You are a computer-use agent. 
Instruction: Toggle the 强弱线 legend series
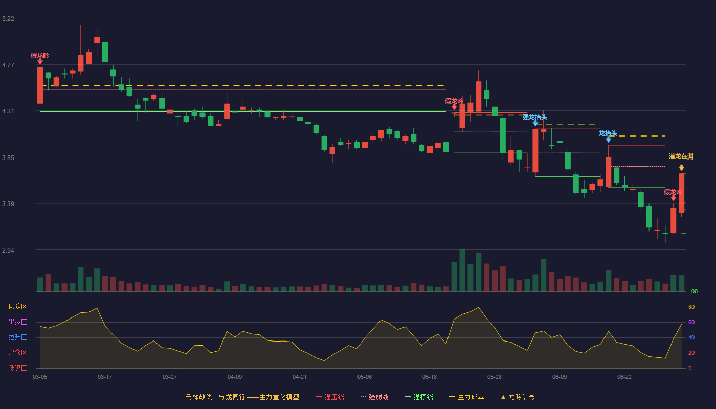coord(374,397)
